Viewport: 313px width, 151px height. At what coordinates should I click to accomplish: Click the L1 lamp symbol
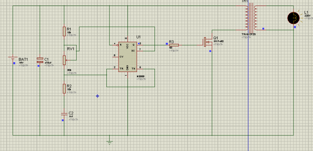[293, 18]
